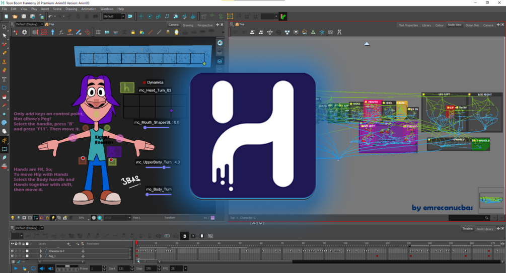Open the Camera view hamburger menu
This screenshot has height=273, width=506.
pos(12,24)
